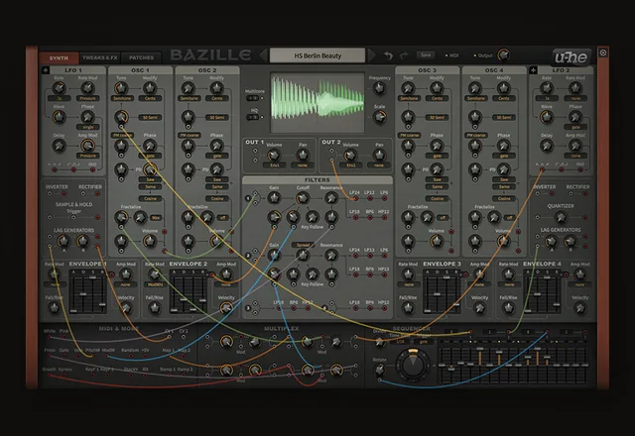Open the settings gear icon
Screen dimensions: 635x436
[x=603, y=53]
